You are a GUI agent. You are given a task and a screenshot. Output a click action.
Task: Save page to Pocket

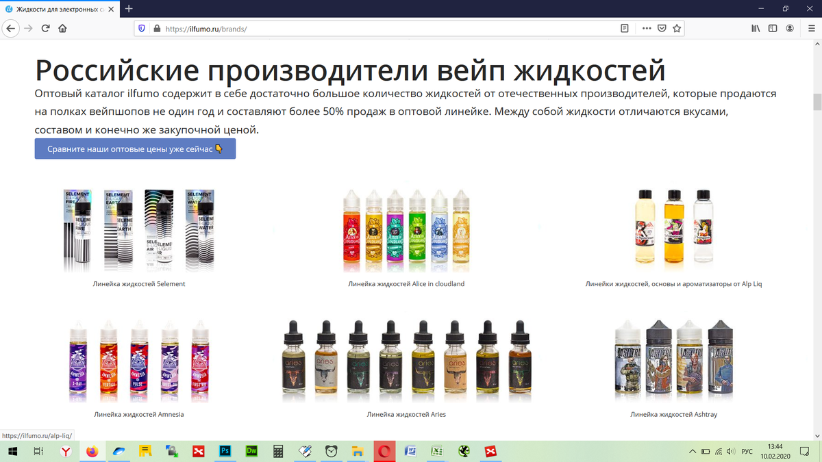coord(662,29)
